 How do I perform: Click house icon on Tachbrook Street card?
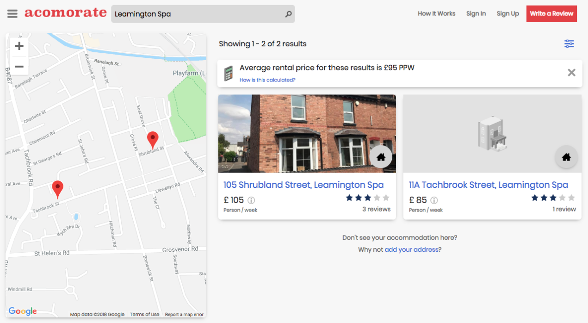pos(566,157)
